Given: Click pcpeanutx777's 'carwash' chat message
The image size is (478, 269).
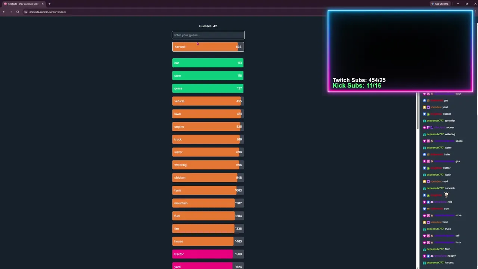Looking at the screenshot, I should point(450,188).
